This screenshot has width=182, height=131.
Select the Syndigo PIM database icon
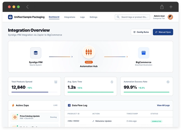coord(36,53)
